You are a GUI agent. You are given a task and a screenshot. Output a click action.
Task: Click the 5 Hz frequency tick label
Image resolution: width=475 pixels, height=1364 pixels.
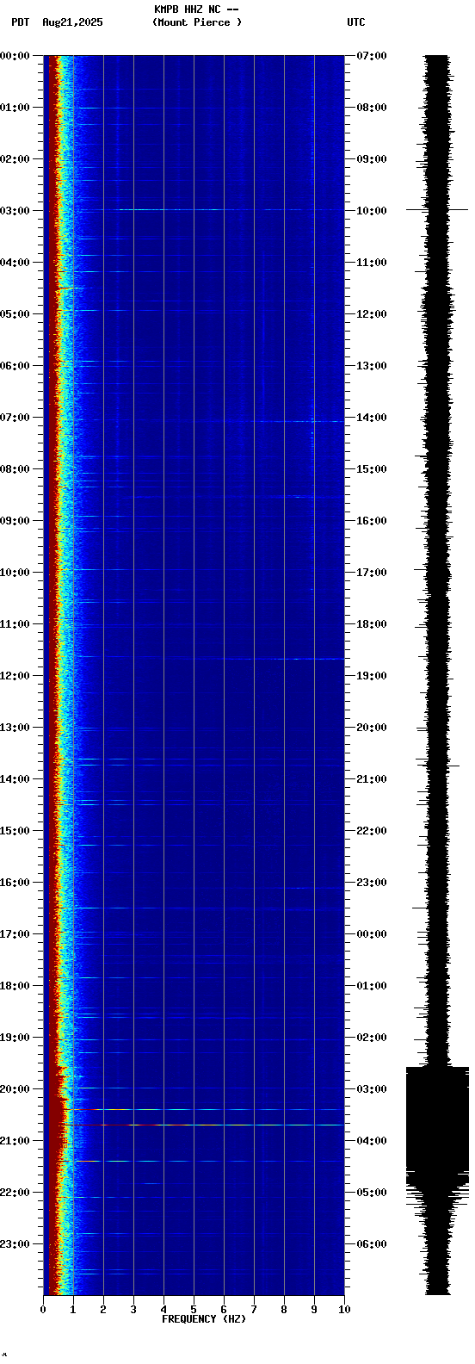tap(194, 1310)
